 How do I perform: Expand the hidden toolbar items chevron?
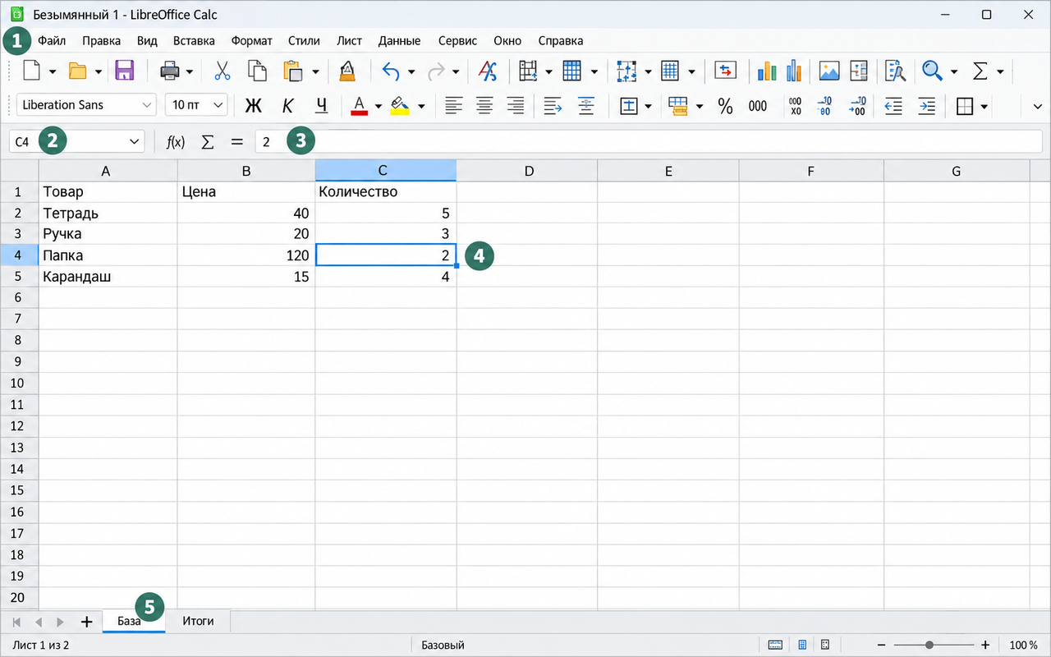(1037, 106)
